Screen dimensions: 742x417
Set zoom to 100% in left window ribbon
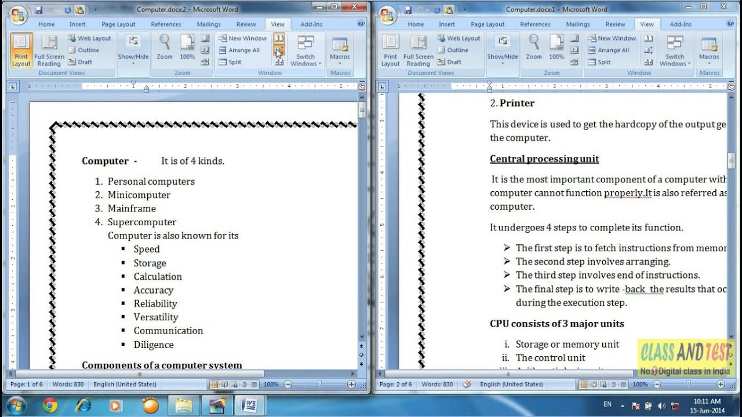pos(187,47)
